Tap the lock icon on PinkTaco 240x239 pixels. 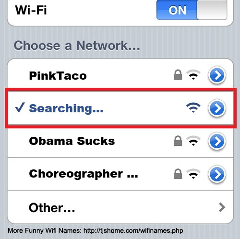coord(178,75)
